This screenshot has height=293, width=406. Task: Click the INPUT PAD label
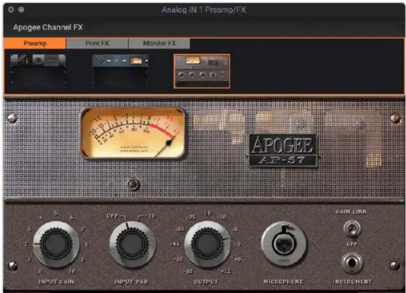click(131, 282)
